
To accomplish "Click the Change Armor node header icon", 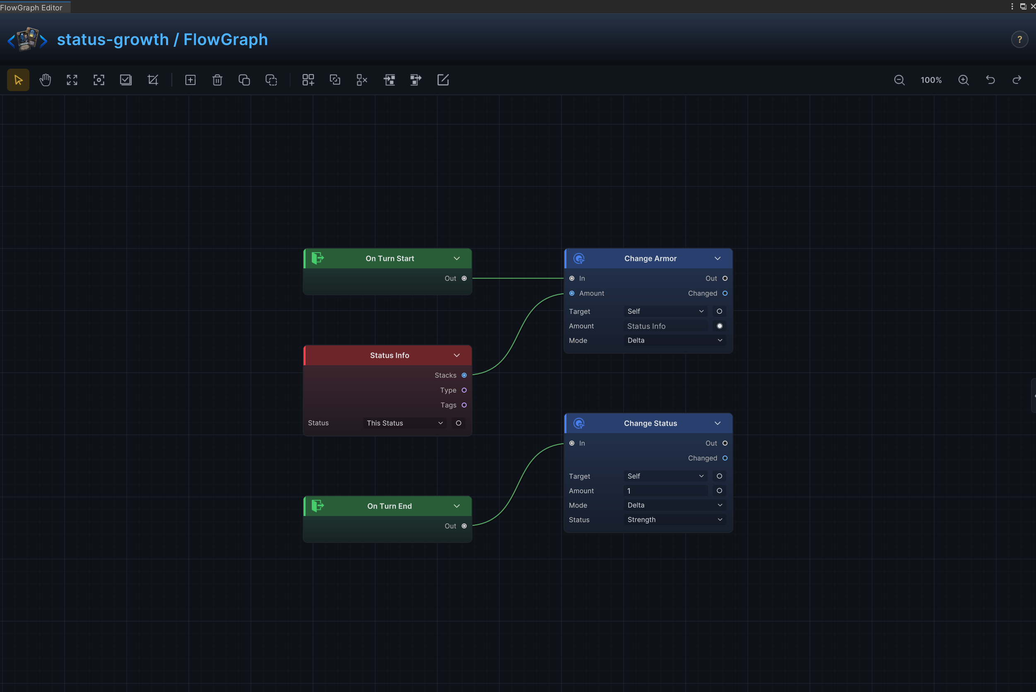I will (578, 258).
